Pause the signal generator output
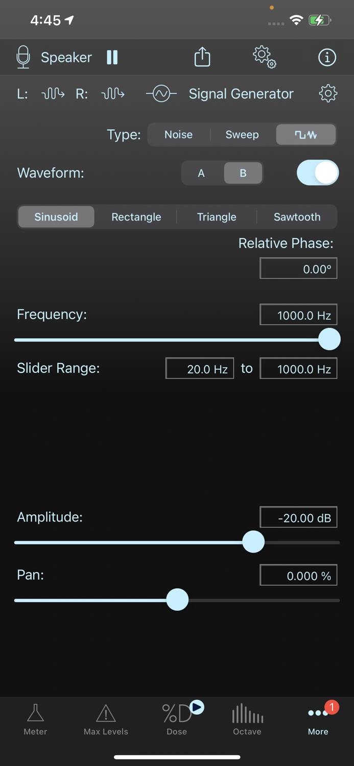354x766 pixels. [112, 57]
